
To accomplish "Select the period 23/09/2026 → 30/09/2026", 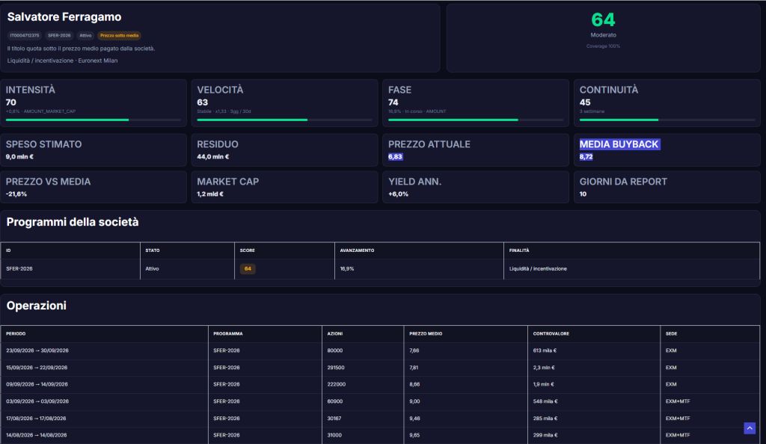I will pyautogui.click(x=37, y=351).
